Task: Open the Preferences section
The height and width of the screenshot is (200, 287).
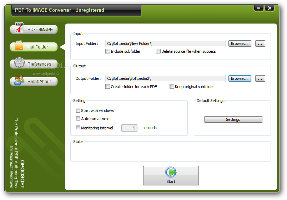Action: (x=34, y=64)
